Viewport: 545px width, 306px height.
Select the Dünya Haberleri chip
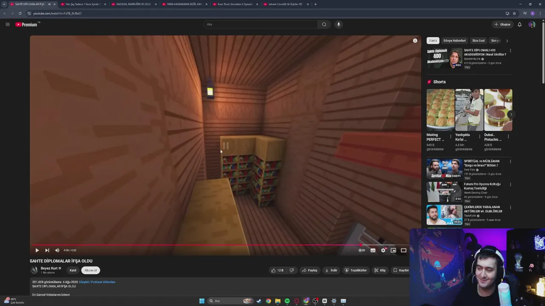click(454, 41)
